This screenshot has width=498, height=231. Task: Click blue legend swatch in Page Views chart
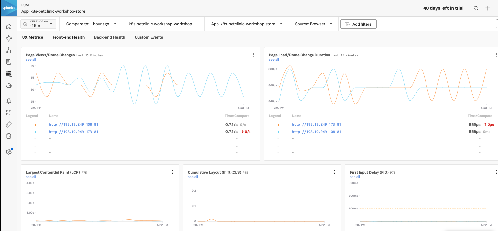[35, 132]
